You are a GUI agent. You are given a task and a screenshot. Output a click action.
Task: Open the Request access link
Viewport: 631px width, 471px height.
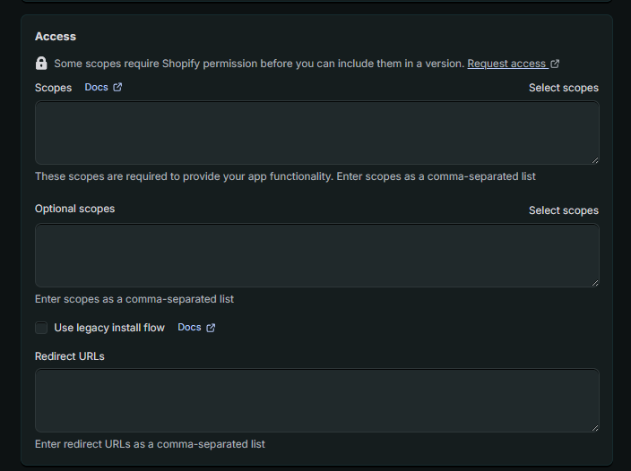[506, 64]
